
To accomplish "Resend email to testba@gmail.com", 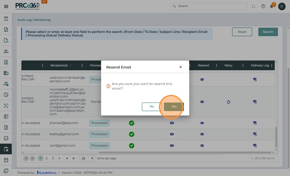I will point(202,134).
